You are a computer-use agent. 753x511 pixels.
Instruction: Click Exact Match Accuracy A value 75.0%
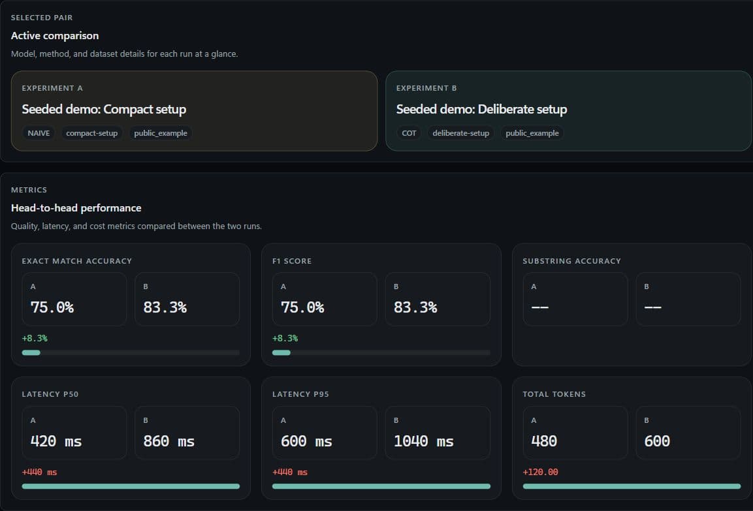coord(52,307)
